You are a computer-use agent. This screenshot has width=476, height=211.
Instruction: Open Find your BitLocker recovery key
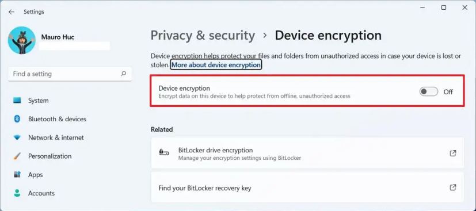click(307, 188)
